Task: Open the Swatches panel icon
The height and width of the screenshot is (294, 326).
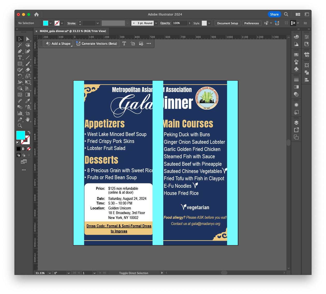Action: point(297,55)
